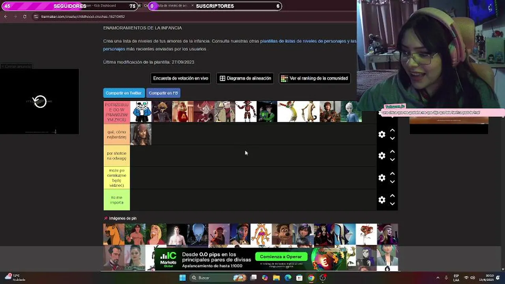Click the orange 'qué, cómo najbardziej' tier label
The image size is (505, 284).
pos(116,135)
